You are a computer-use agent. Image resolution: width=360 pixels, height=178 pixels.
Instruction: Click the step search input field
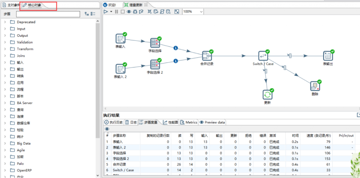48,14
